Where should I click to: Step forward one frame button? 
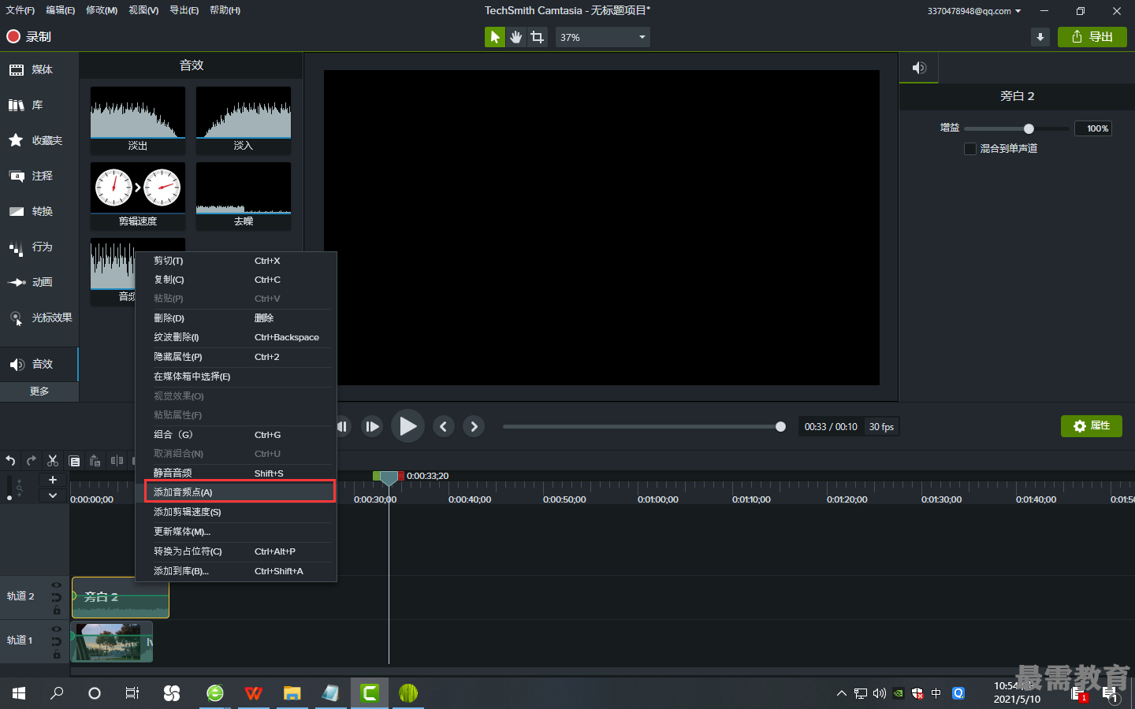click(372, 427)
